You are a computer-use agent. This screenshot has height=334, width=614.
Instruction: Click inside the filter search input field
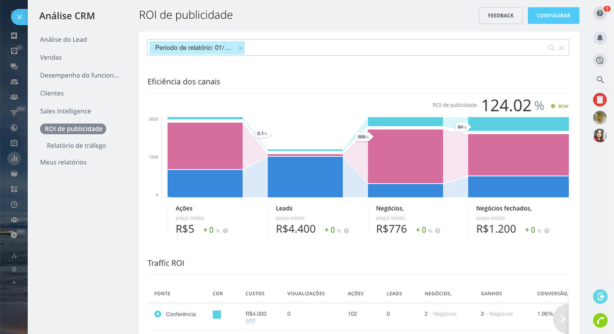pyautogui.click(x=392, y=48)
